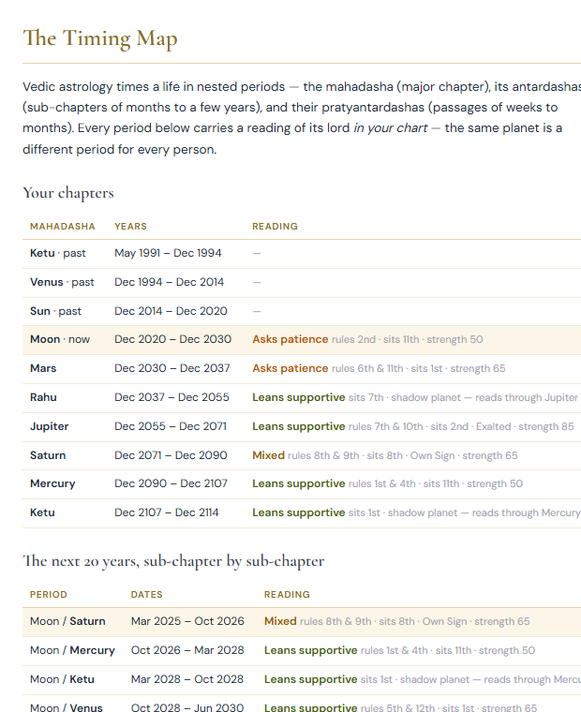This screenshot has width=581, height=712.
Task: Select 'Mercury' mahadasha cell
Action: point(52,483)
